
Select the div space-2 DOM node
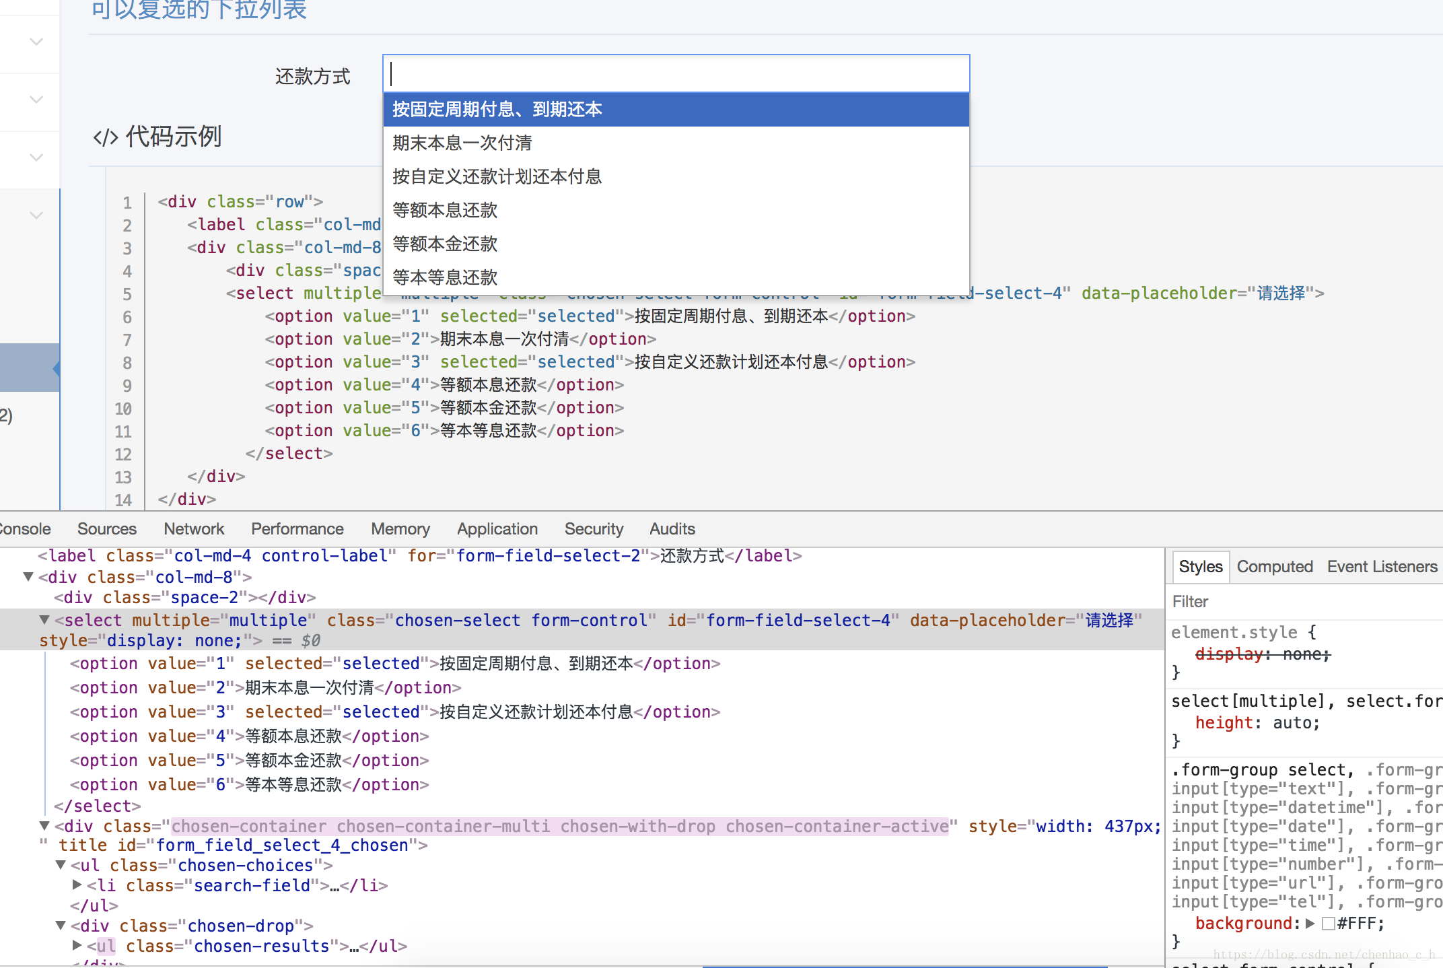tap(185, 598)
